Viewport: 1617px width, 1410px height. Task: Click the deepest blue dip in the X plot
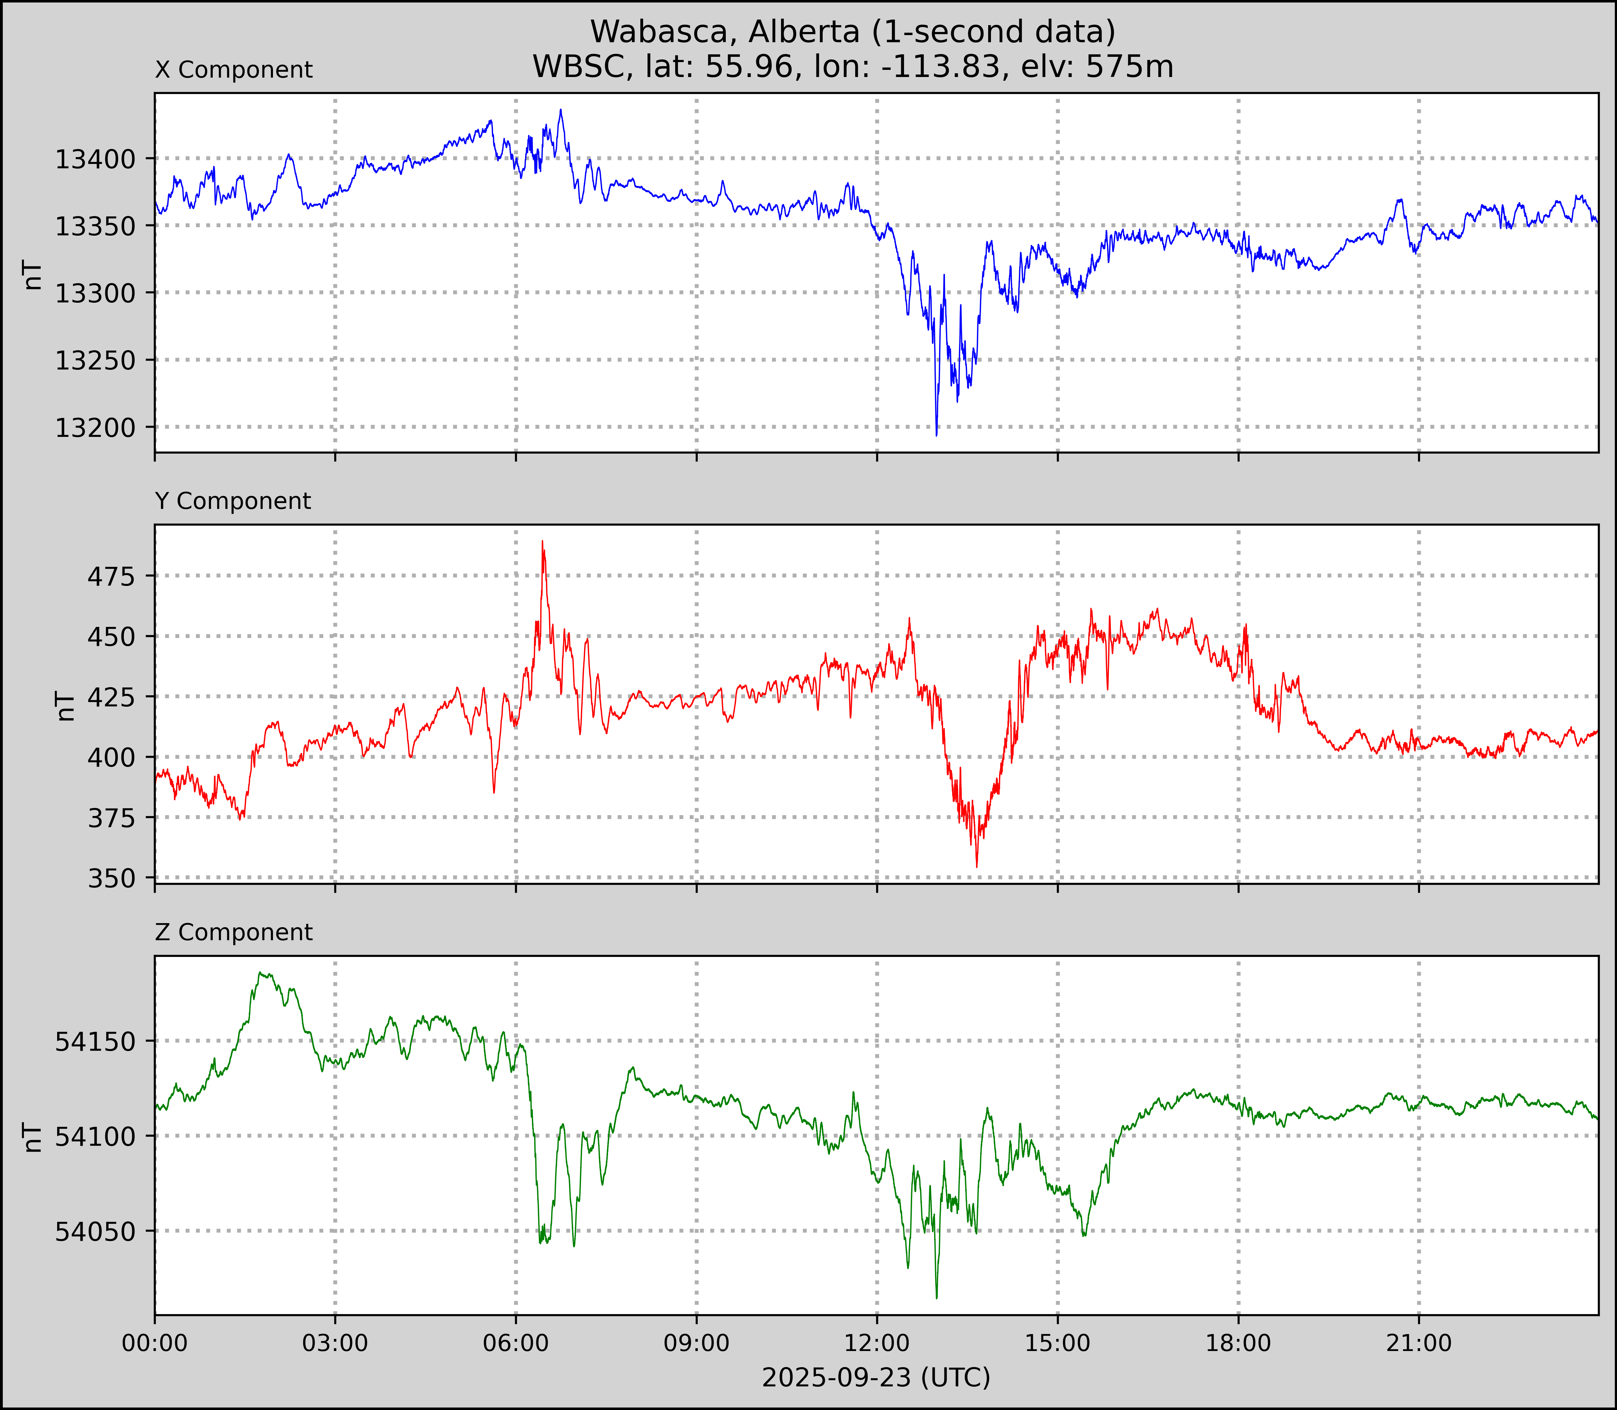[x=936, y=433]
